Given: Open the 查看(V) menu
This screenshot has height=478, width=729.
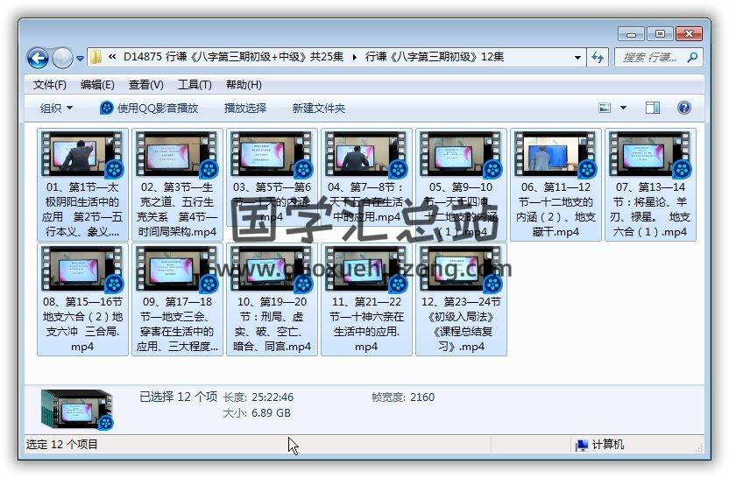Looking at the screenshot, I should click(x=146, y=85).
